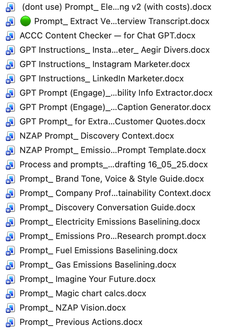Select Prompt_ Discovery Conversation Guide.docx

point(107,207)
